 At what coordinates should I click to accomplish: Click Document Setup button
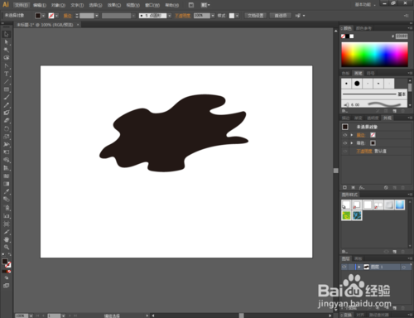click(255, 16)
